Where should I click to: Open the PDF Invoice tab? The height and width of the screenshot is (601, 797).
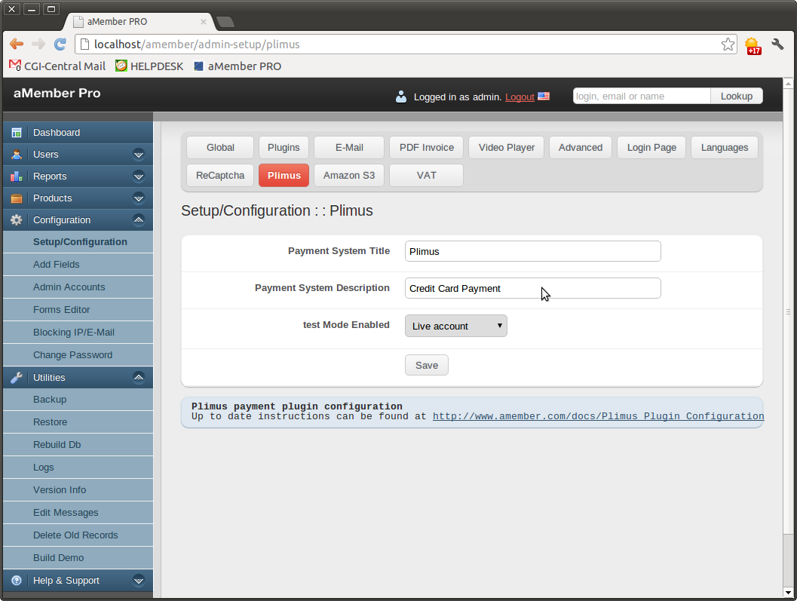(x=426, y=148)
